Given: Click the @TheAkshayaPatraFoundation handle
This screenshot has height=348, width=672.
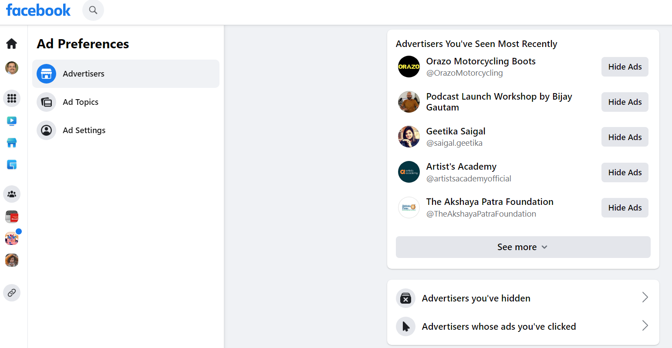Looking at the screenshot, I should (x=481, y=214).
